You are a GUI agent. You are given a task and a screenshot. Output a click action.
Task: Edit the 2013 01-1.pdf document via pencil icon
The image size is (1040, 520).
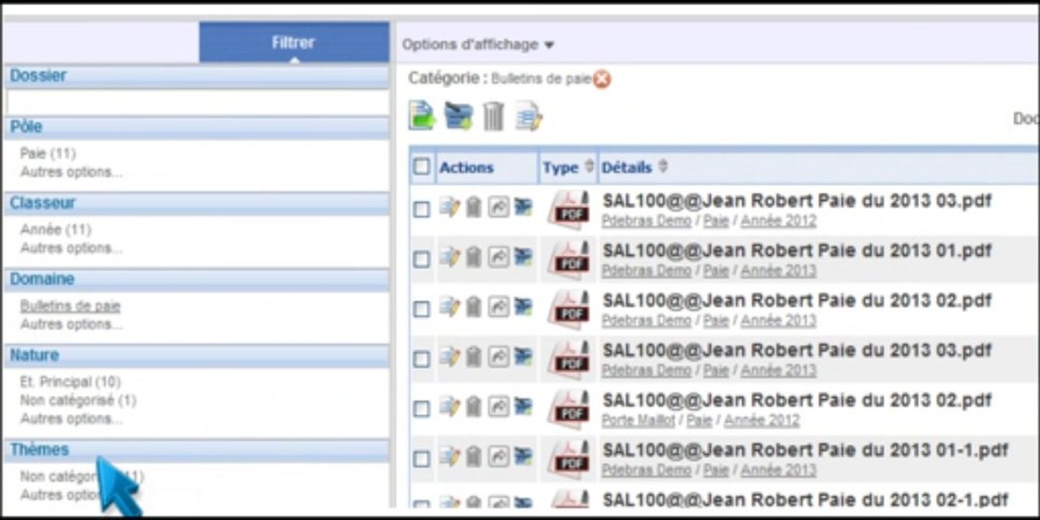(449, 456)
